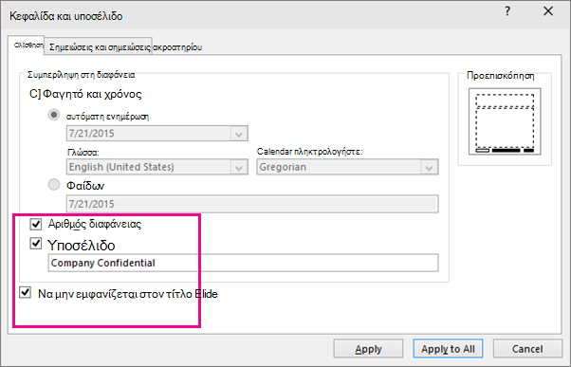
Task: Toggle the Αριθμός διαφάνειας checkbox
Action: [x=35, y=224]
